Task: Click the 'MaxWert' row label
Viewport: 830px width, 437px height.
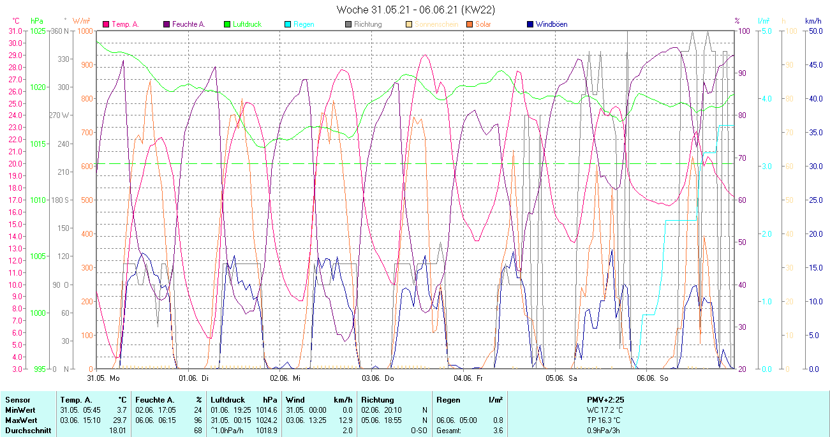Action: pos(21,420)
